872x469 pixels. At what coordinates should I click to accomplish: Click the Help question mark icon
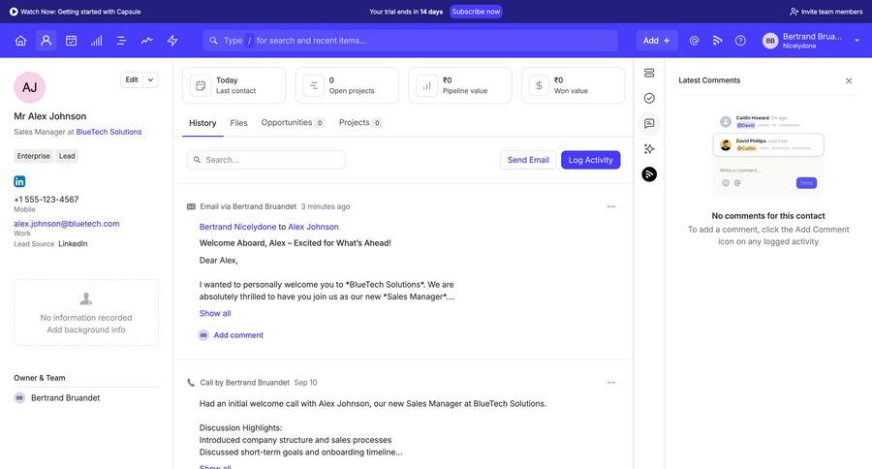coord(740,41)
